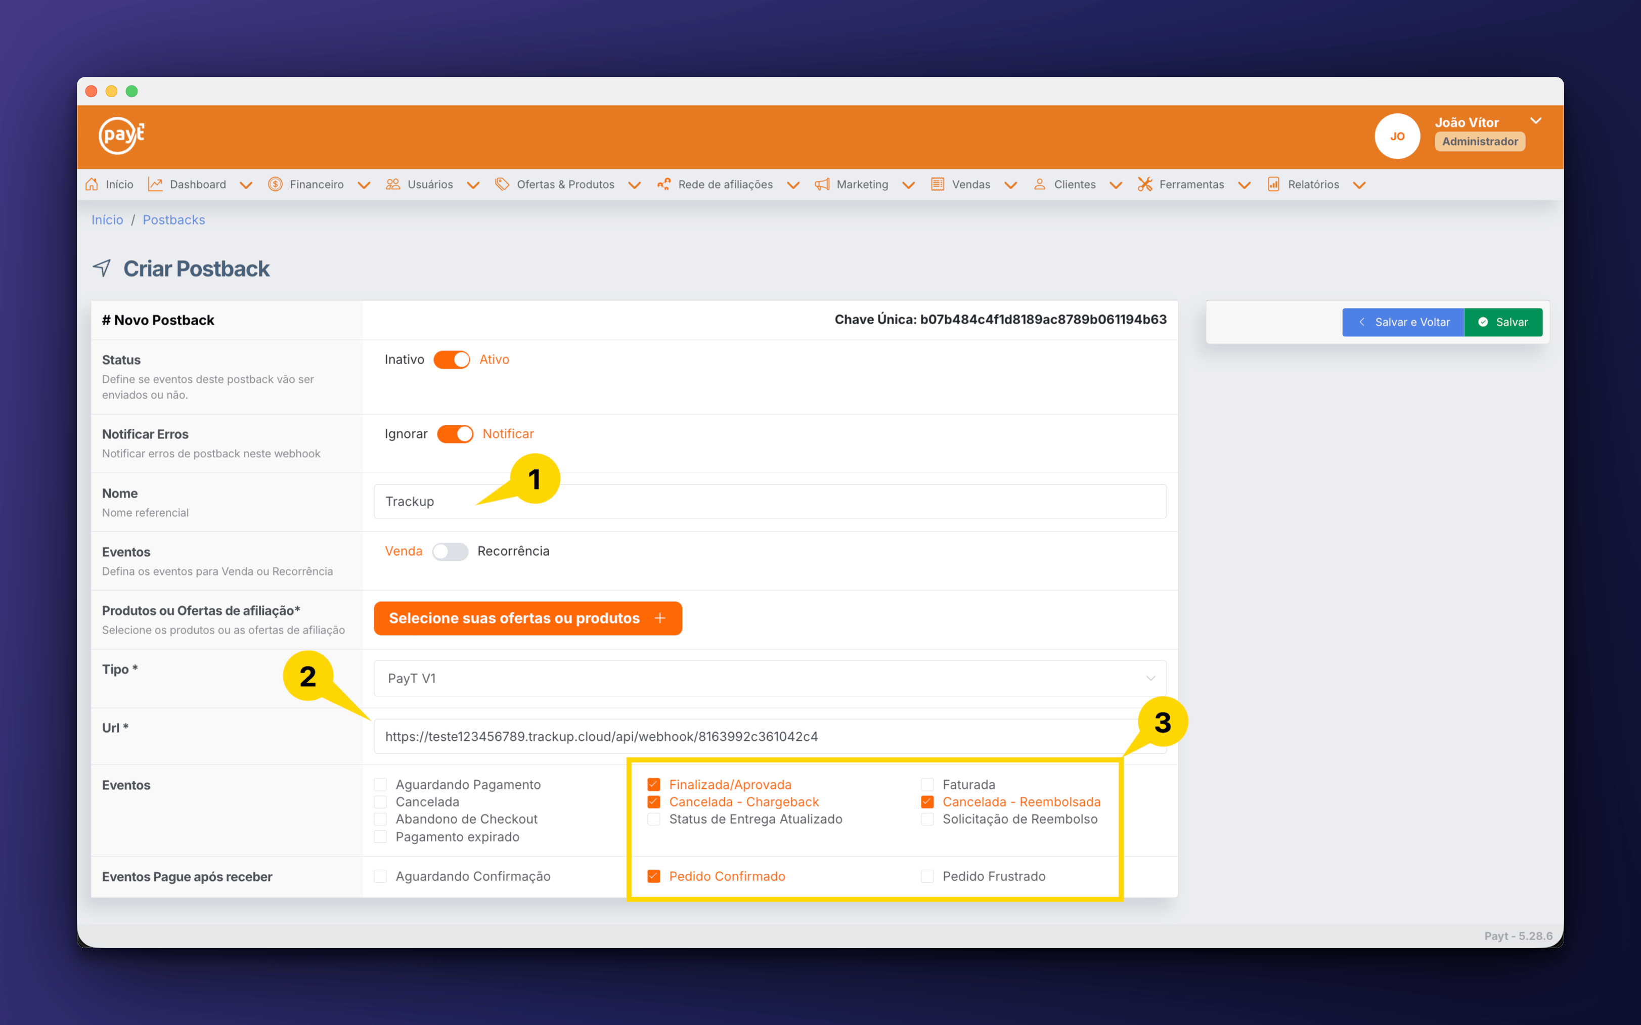Uncheck Cancelada - Chargeback event
The height and width of the screenshot is (1025, 1641).
click(653, 802)
